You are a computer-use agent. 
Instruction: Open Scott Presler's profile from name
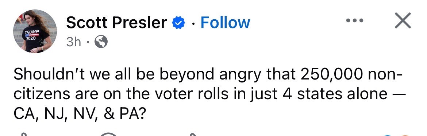point(116,23)
